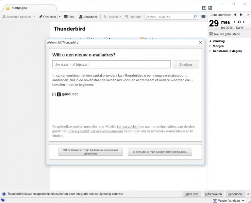Click the Thunderbird heading on start page
Image resolution: width=251 pixels, height=203 pixels.
(70, 29)
